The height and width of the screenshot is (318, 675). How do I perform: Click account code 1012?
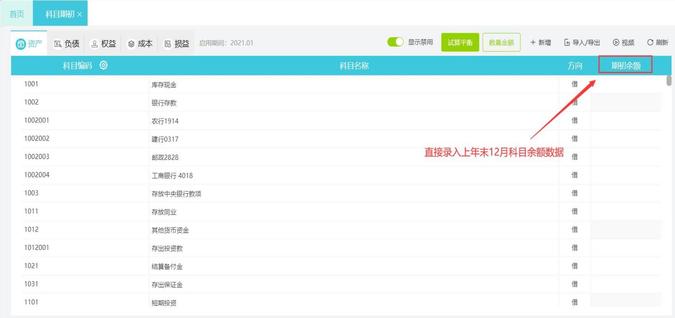[x=31, y=229]
